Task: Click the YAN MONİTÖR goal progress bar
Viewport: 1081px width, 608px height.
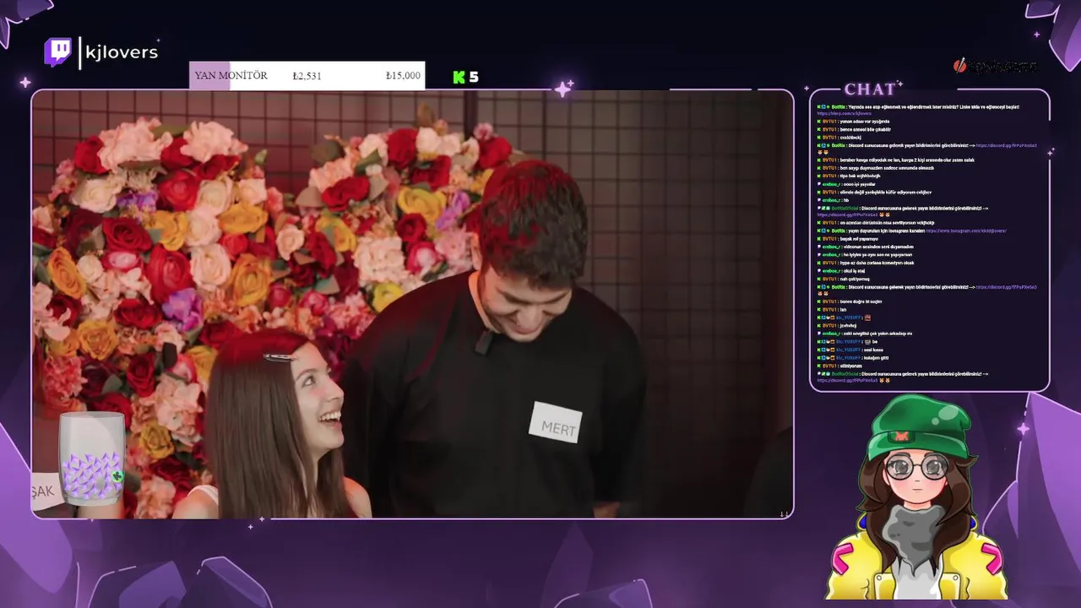Action: pos(307,76)
